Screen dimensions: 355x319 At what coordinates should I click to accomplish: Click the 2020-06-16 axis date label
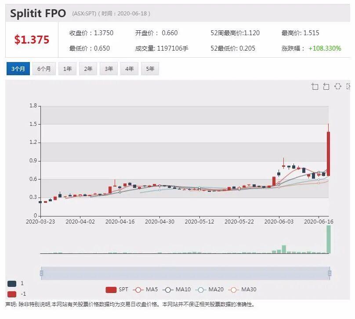pos(319,222)
